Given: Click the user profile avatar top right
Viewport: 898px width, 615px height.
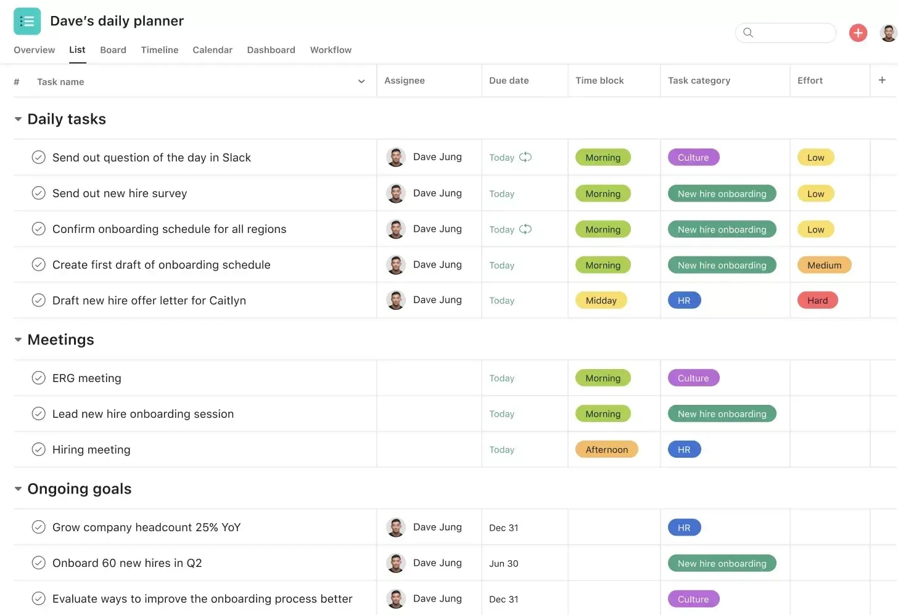Looking at the screenshot, I should point(889,33).
